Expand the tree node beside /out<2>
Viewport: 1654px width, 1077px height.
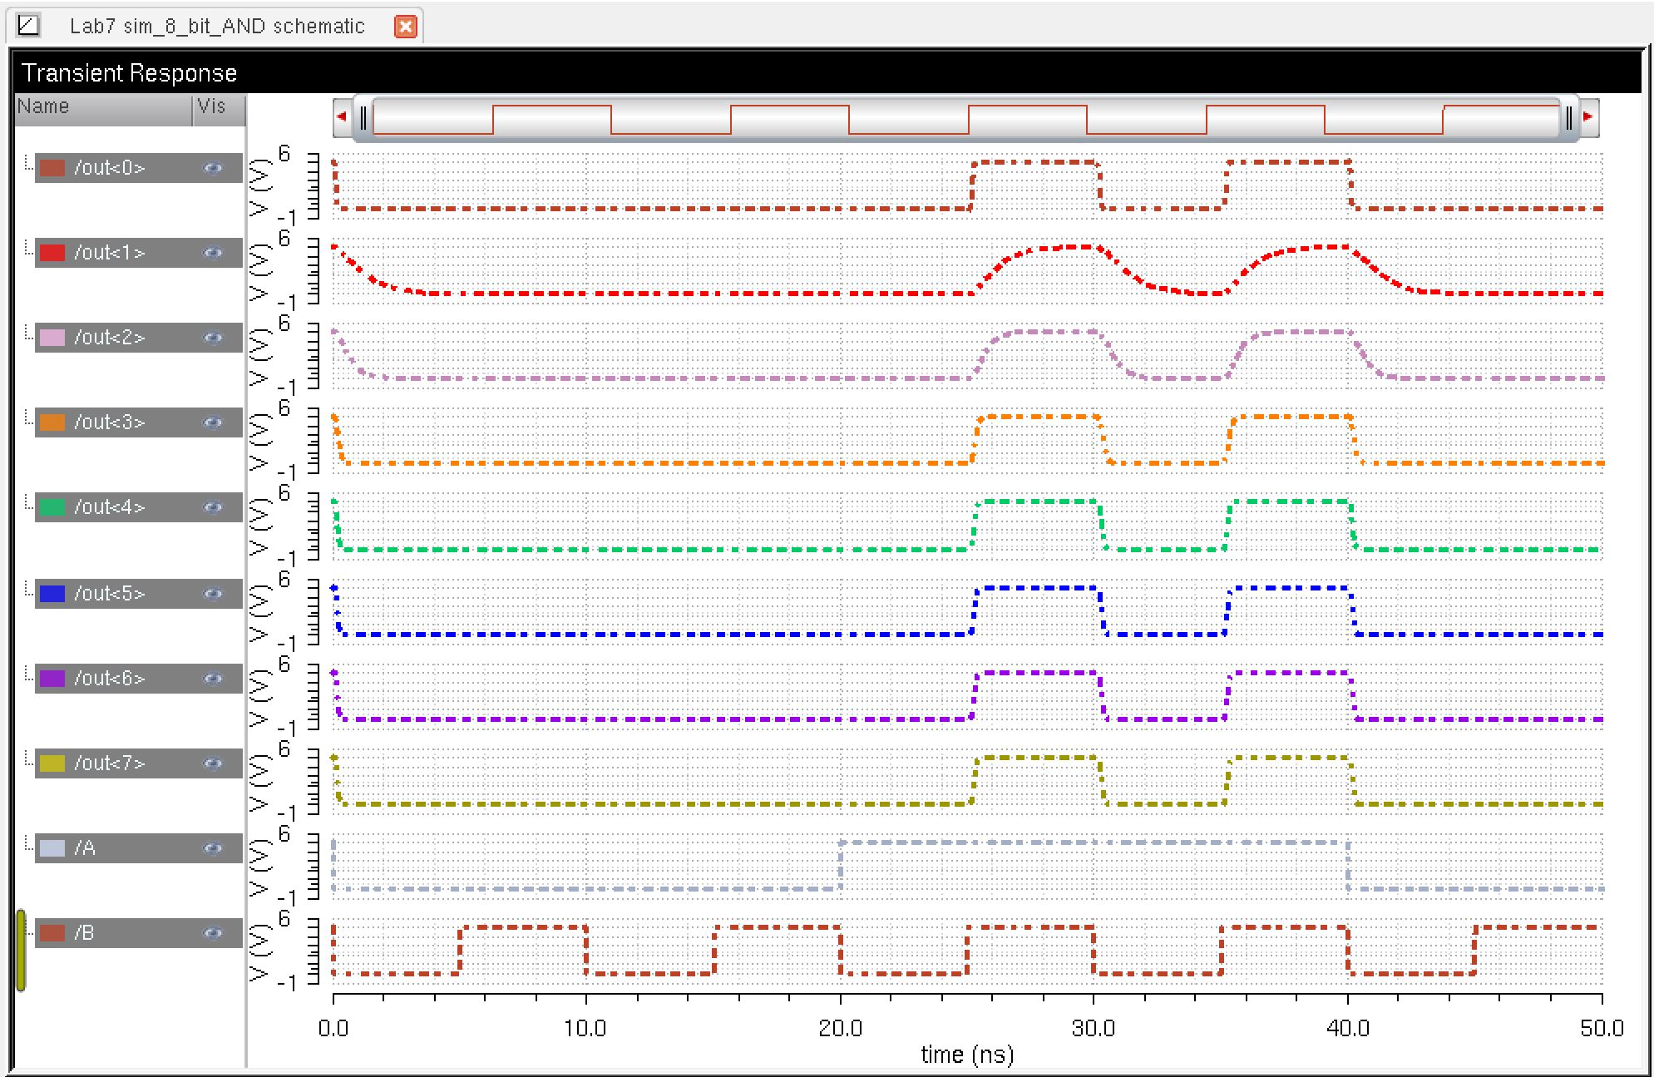coord(28,331)
